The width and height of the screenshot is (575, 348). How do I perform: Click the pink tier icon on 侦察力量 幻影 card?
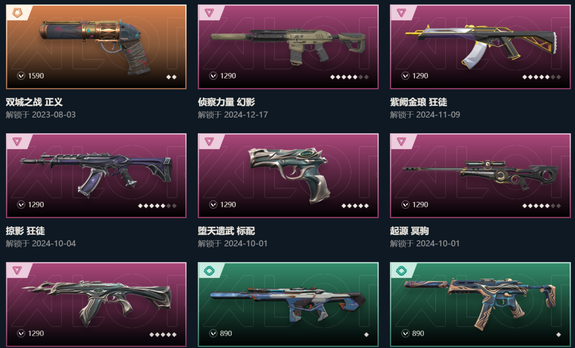[x=209, y=13]
